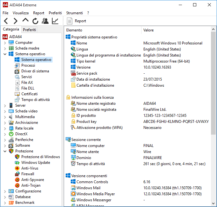Select the Sistema operativo child item
Viewport: 217px width, 207px height.
[x=33, y=60]
